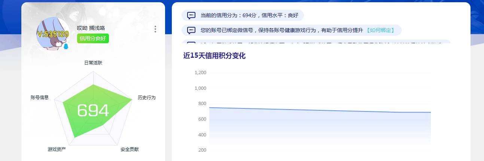The image size is (484, 161).
Task: Click the green 信用分良好 badge
Action: point(93,38)
